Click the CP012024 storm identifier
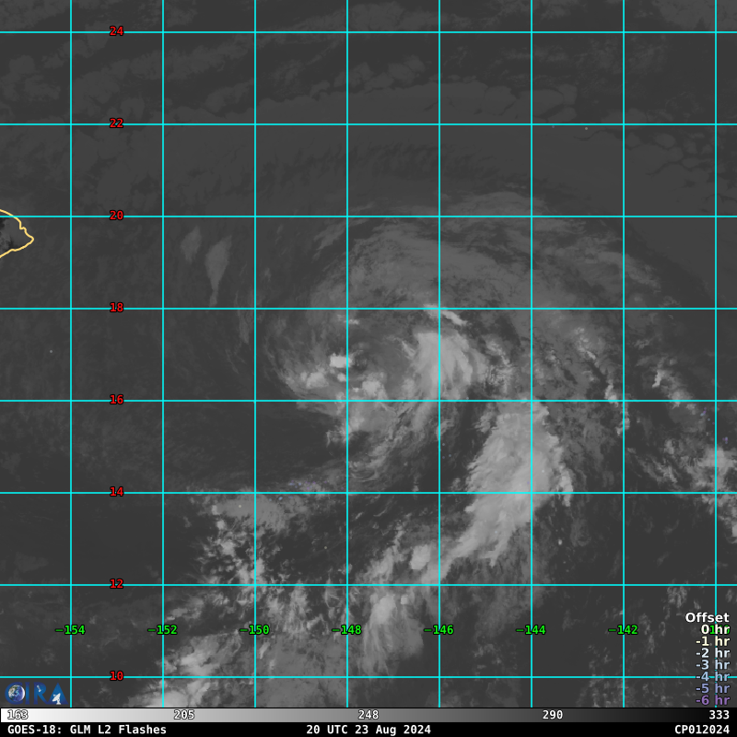737x737 pixels. [x=701, y=730]
